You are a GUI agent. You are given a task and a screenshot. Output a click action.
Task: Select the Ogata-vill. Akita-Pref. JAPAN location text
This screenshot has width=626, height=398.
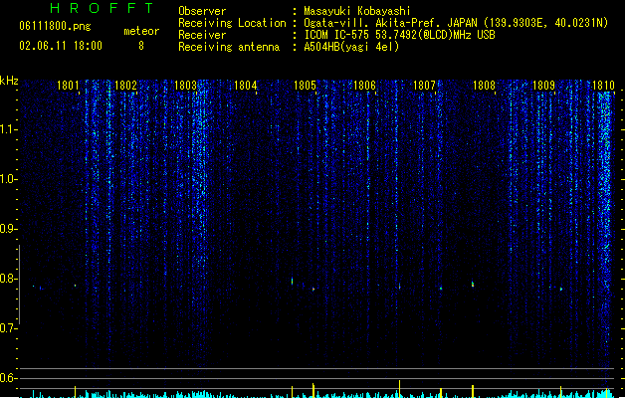456,23
